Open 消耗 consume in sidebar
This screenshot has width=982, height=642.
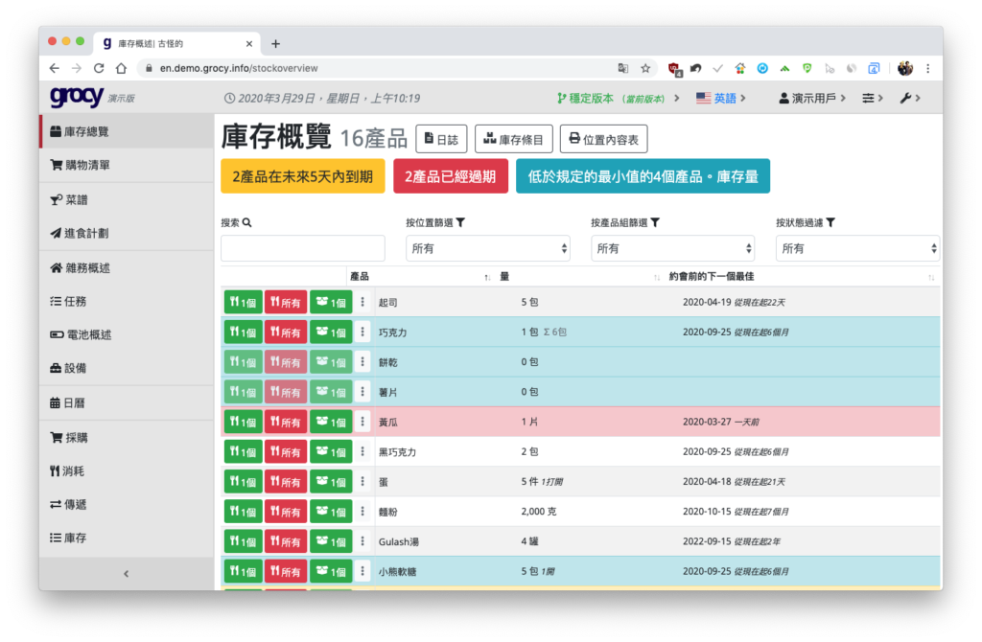127,471
